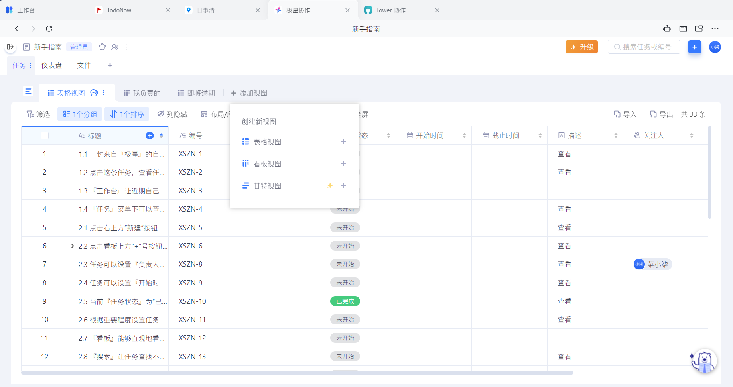The height and width of the screenshot is (387, 733).
Task: Click the 导出 button
Action: [662, 114]
